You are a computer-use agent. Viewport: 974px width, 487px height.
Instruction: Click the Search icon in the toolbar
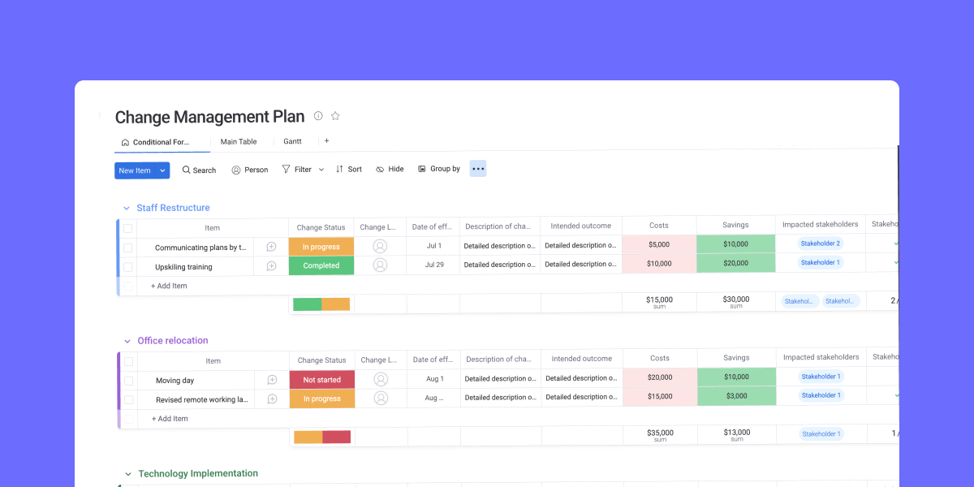tap(198, 170)
